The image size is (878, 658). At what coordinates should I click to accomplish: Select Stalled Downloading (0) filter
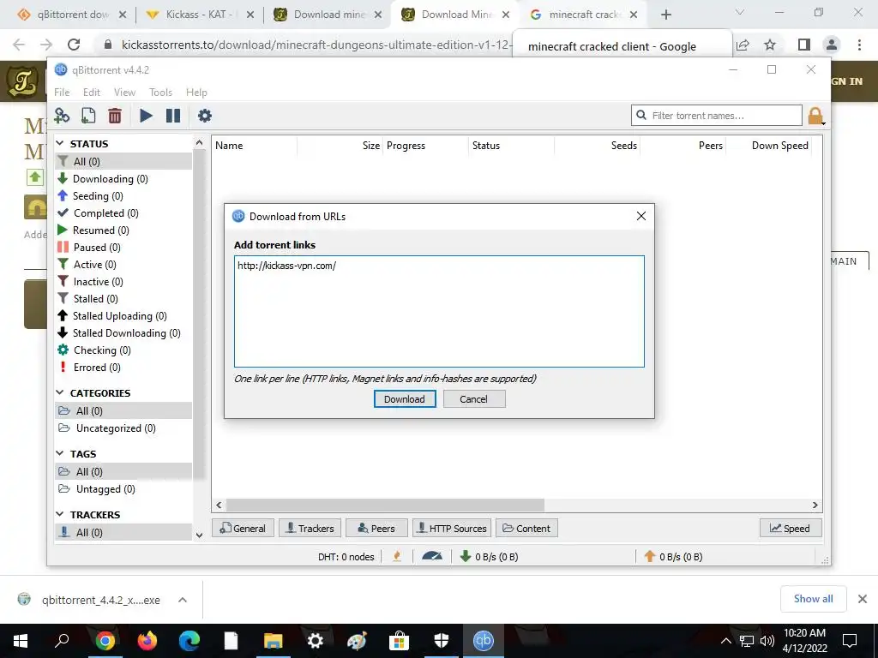(127, 333)
